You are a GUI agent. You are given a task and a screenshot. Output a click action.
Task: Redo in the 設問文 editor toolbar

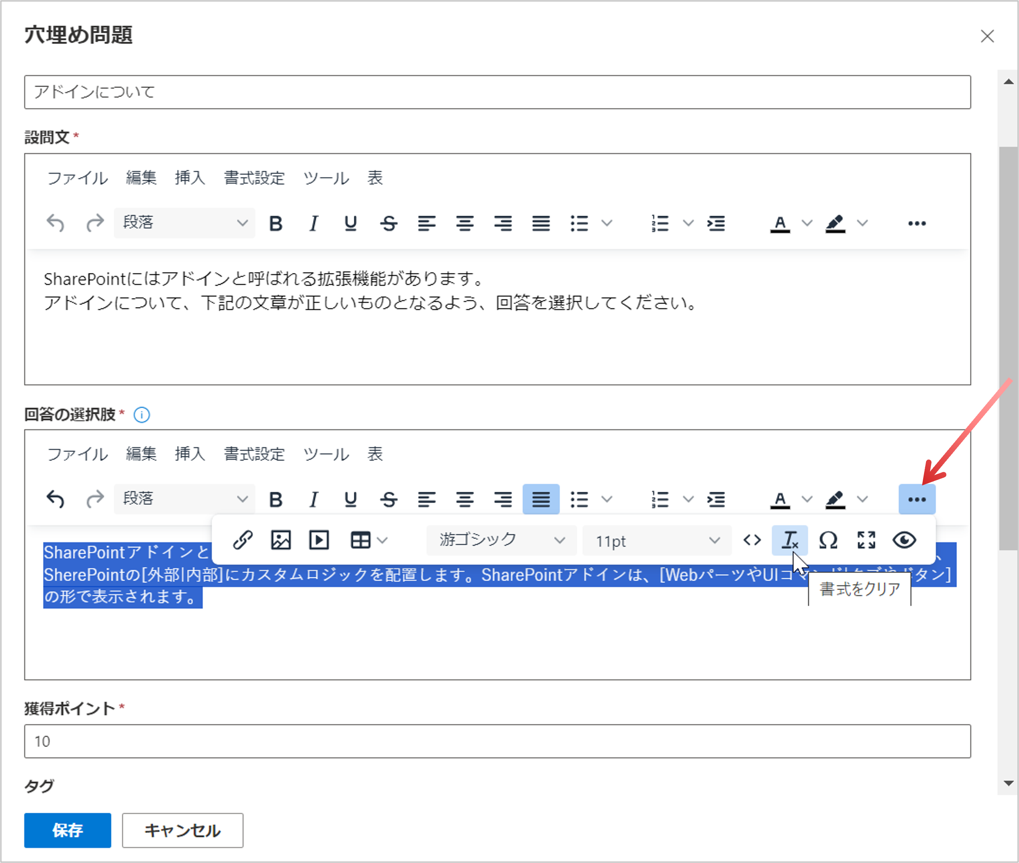click(95, 223)
